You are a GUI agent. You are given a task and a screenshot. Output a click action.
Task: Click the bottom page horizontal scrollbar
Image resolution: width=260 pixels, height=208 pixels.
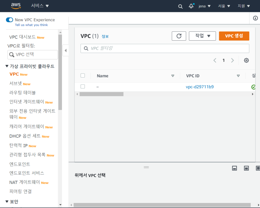coord(162,205)
